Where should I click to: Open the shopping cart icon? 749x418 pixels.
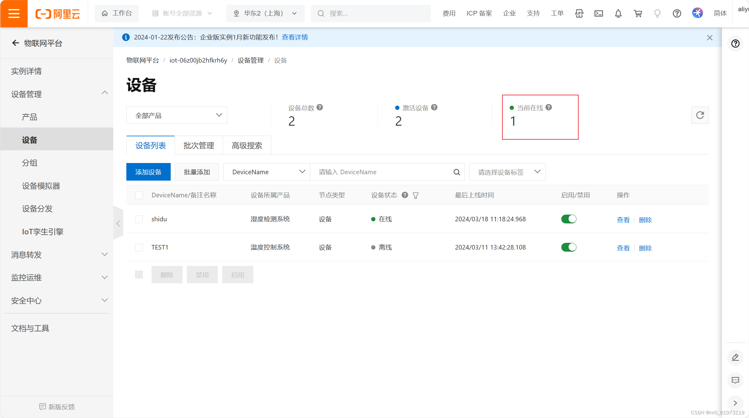coord(638,13)
